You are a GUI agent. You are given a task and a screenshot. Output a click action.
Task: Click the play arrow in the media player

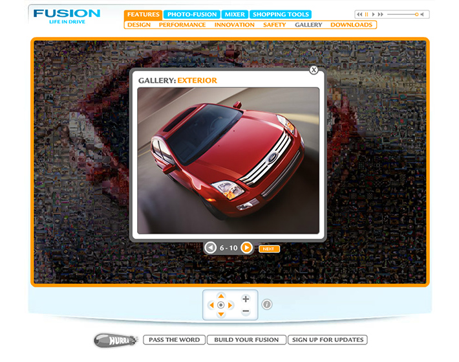point(373,14)
